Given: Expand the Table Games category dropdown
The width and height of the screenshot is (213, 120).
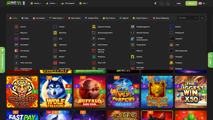Looking at the screenshot, I should tap(57, 18).
